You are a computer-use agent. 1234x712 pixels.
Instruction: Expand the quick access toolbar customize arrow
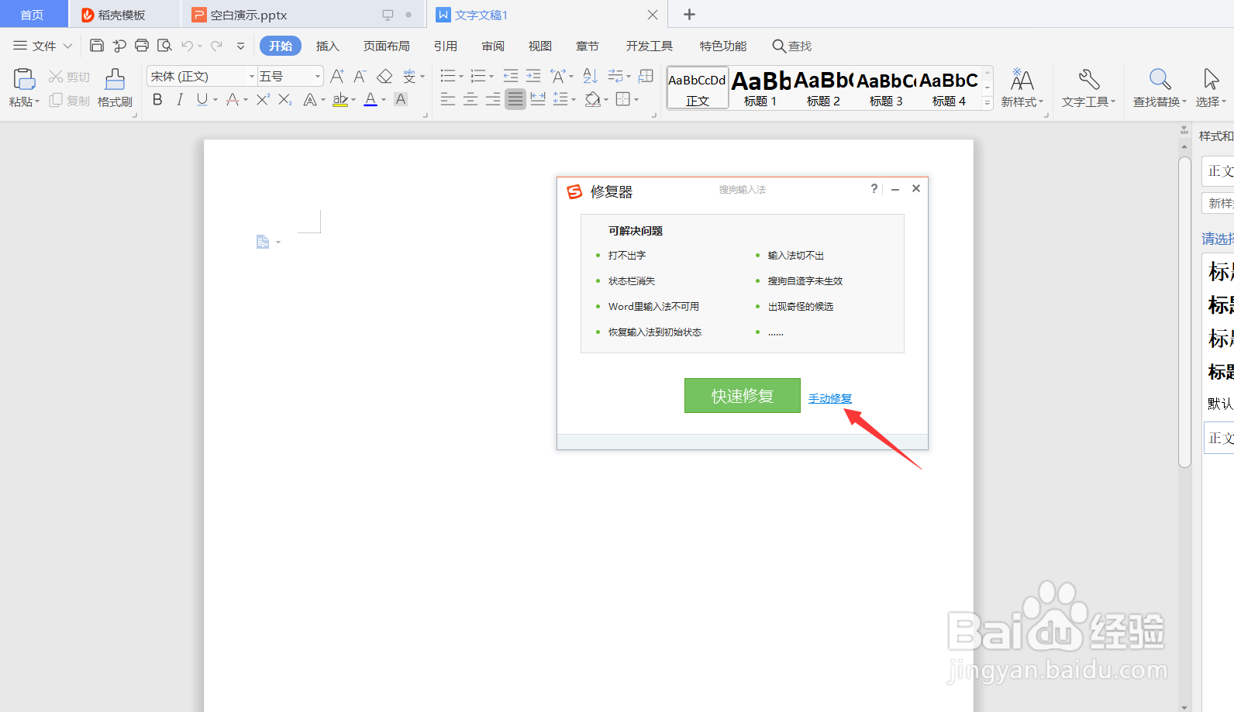click(x=241, y=46)
